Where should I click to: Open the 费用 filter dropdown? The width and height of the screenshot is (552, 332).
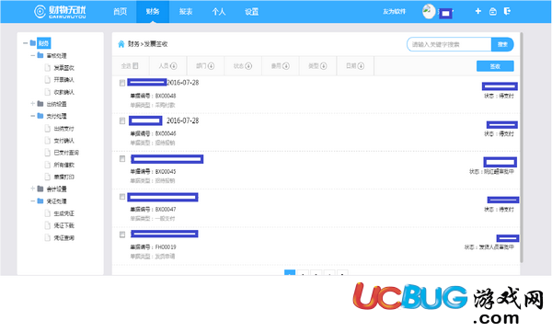tap(280, 66)
